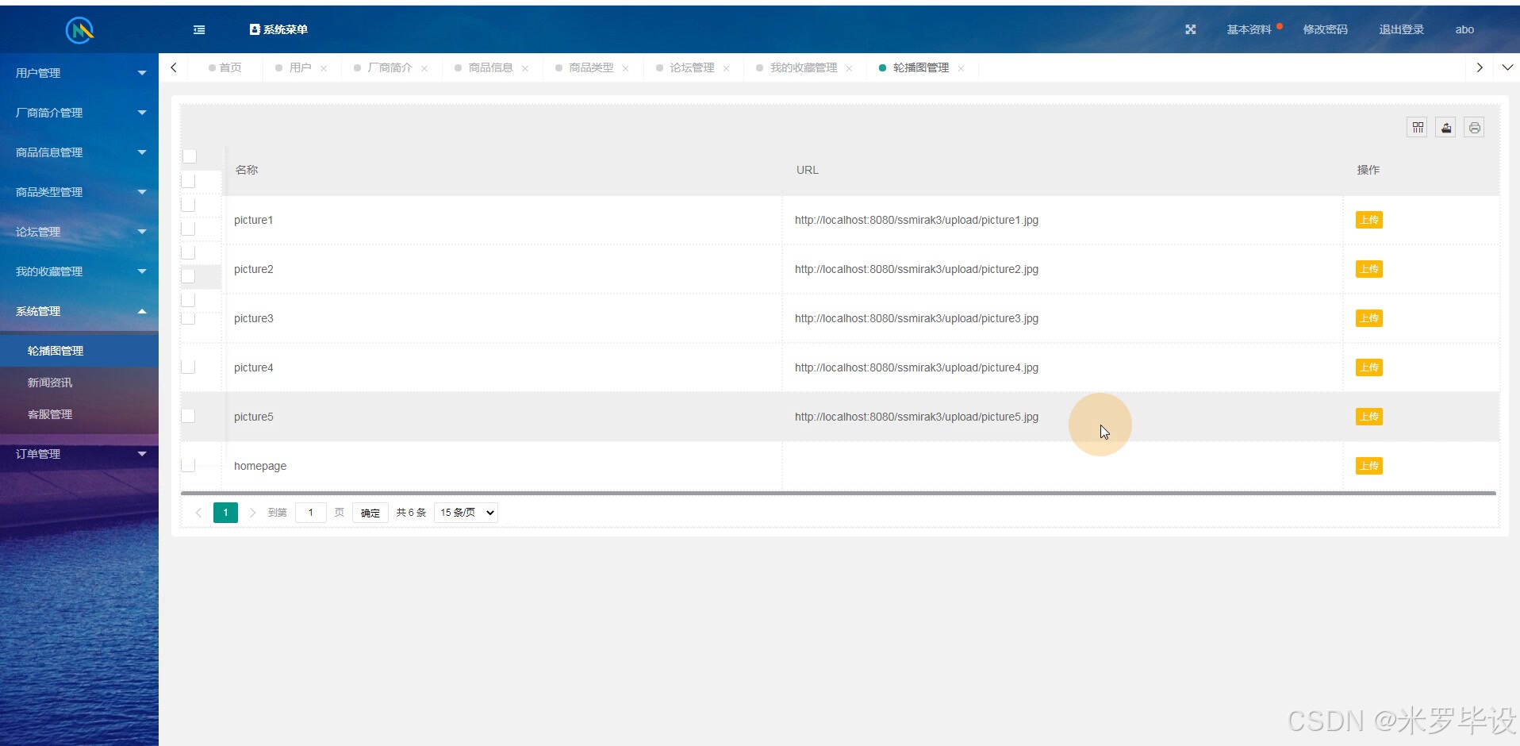Close the 我的收藏管理 tab

(850, 68)
